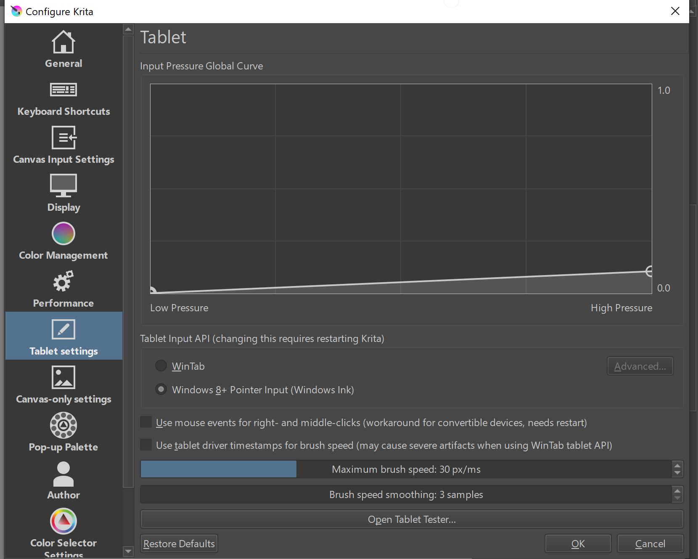Click the Brush speed smoothing slider
698x559 pixels.
[406, 495]
